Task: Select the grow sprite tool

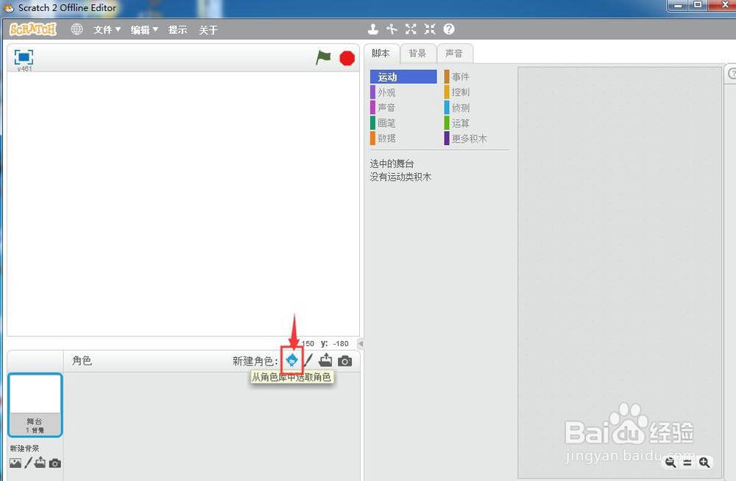Action: click(411, 29)
